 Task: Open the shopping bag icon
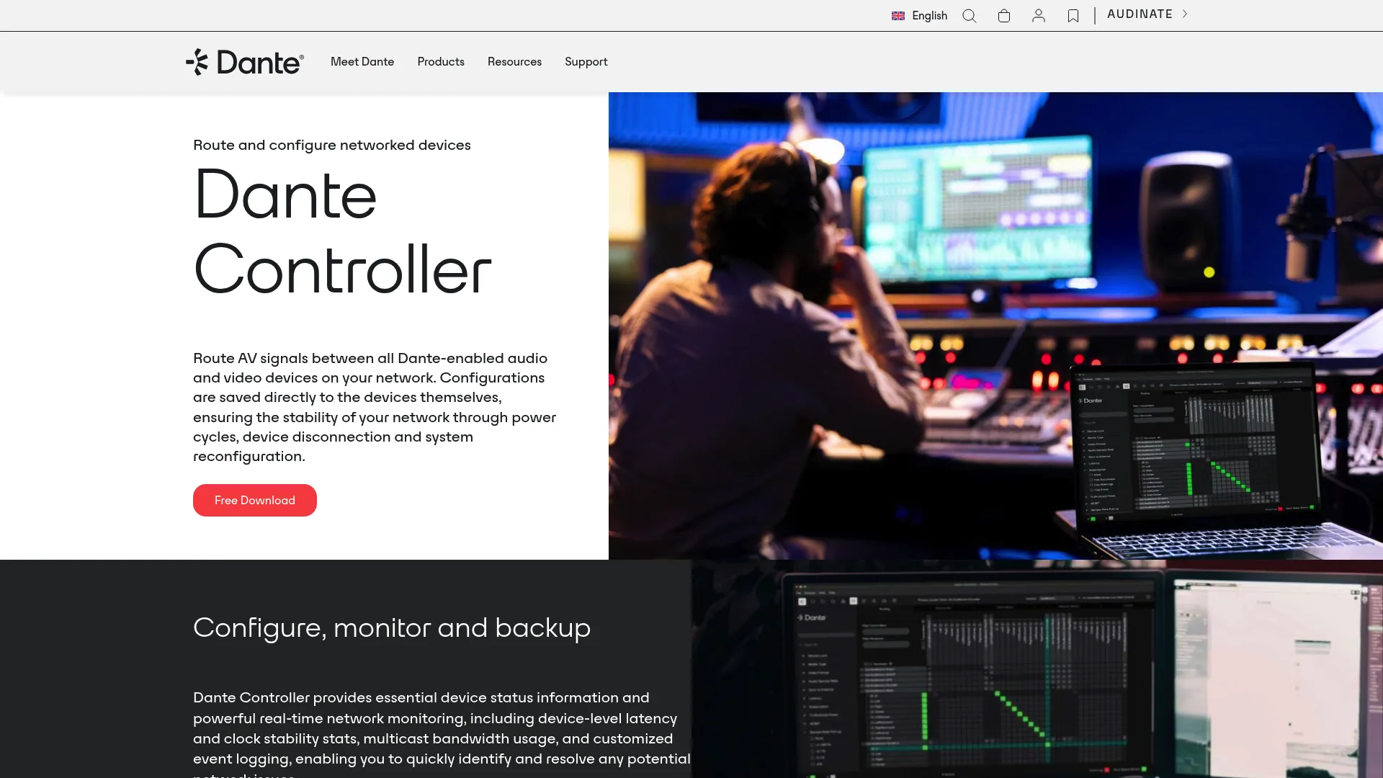click(1004, 16)
